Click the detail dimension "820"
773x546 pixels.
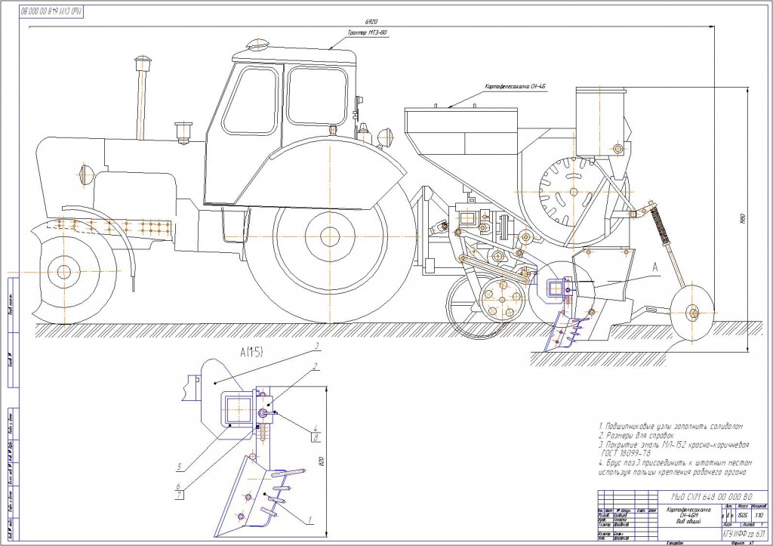(x=322, y=462)
